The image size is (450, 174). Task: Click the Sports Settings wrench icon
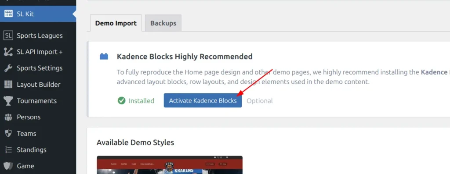click(x=8, y=68)
